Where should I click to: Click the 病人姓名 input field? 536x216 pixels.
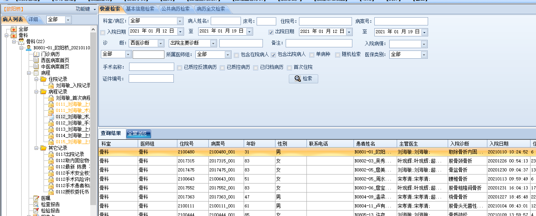pos(226,21)
